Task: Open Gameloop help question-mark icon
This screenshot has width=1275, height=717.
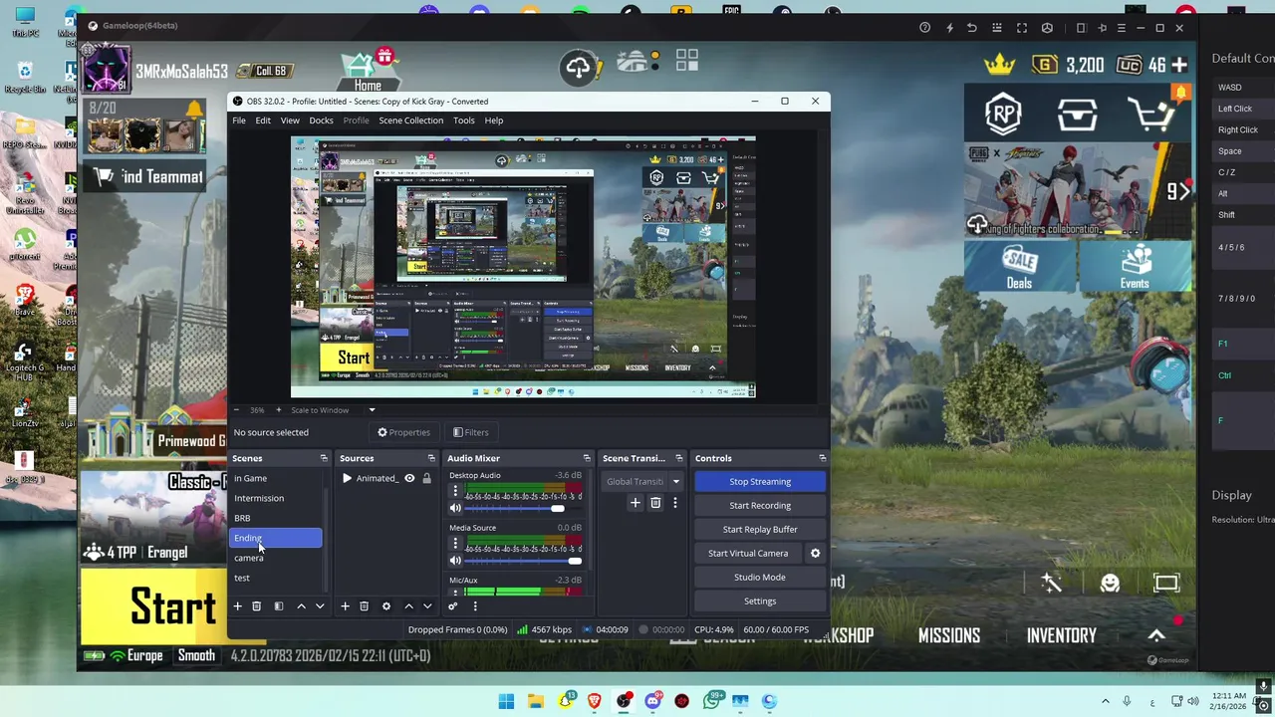Action: [x=924, y=28]
